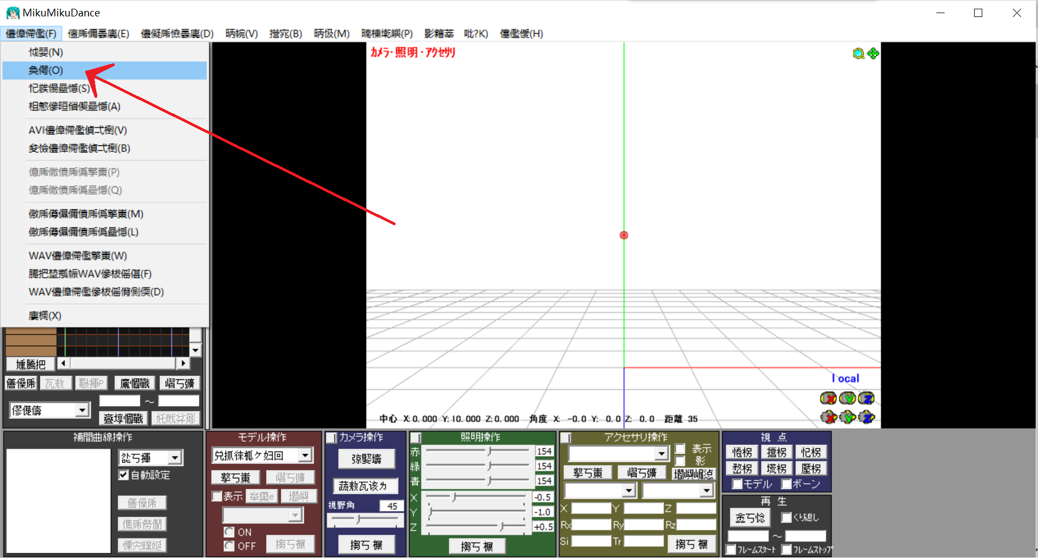Open the (E) menu in the menu bar

pos(98,34)
